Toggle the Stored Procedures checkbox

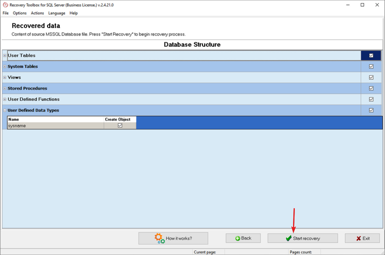371,88
